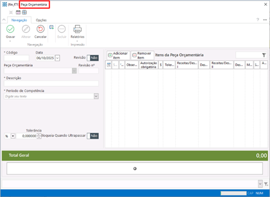
Task: Switch to the Opções tab
Action: (x=41, y=20)
